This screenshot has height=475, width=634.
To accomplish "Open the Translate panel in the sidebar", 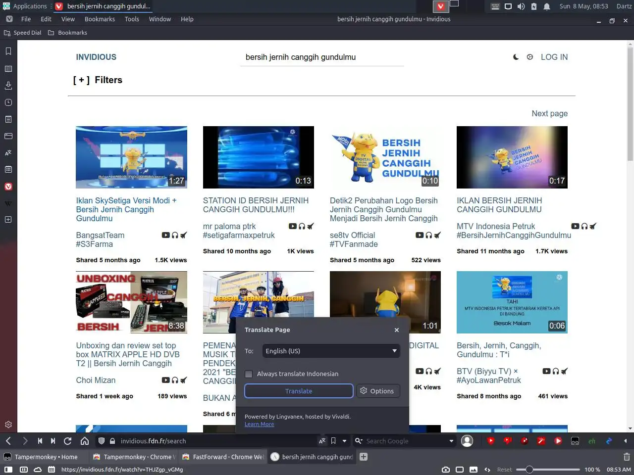I will tap(8, 153).
